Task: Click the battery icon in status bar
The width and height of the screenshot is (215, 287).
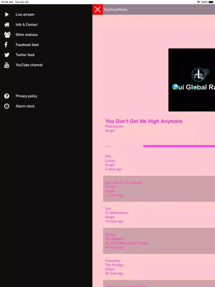Action: (211, 2)
